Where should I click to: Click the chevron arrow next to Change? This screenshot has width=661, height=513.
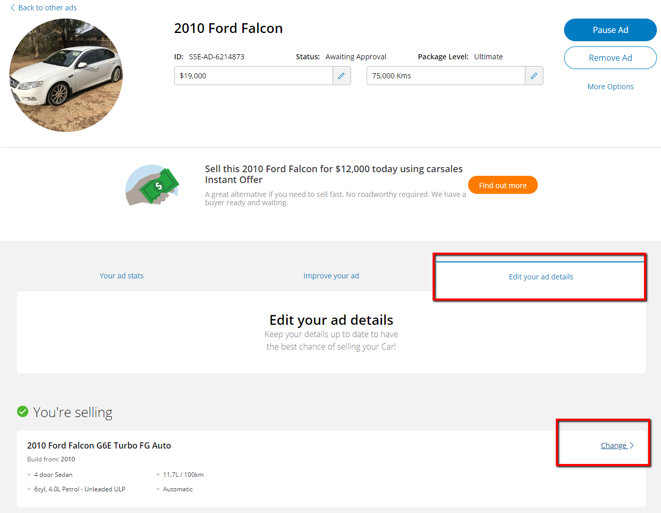point(632,445)
